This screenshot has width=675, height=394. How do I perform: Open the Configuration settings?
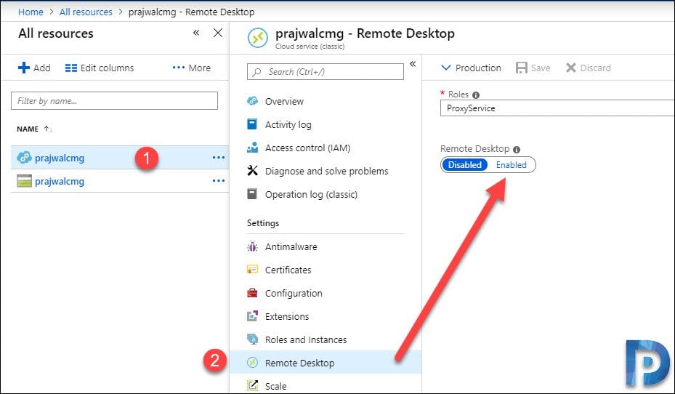pos(294,293)
